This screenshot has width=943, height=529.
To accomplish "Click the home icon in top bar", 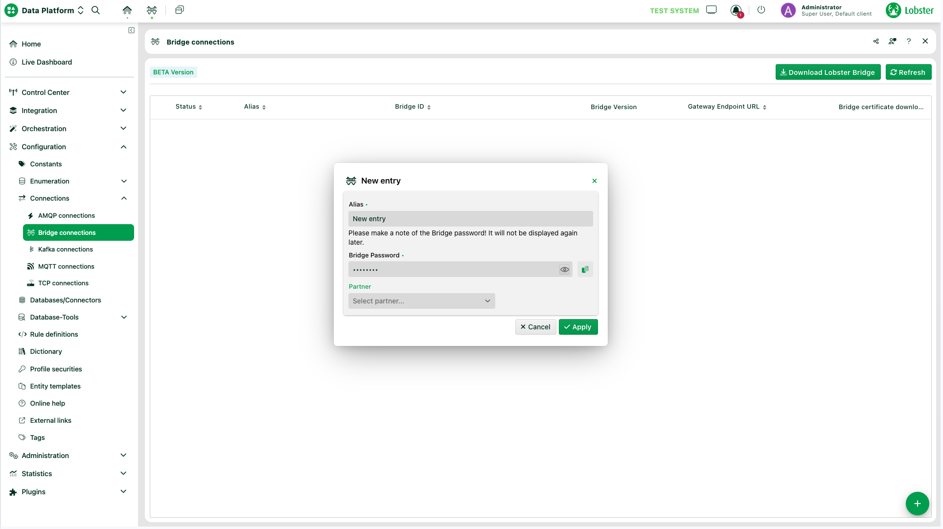I will [127, 10].
